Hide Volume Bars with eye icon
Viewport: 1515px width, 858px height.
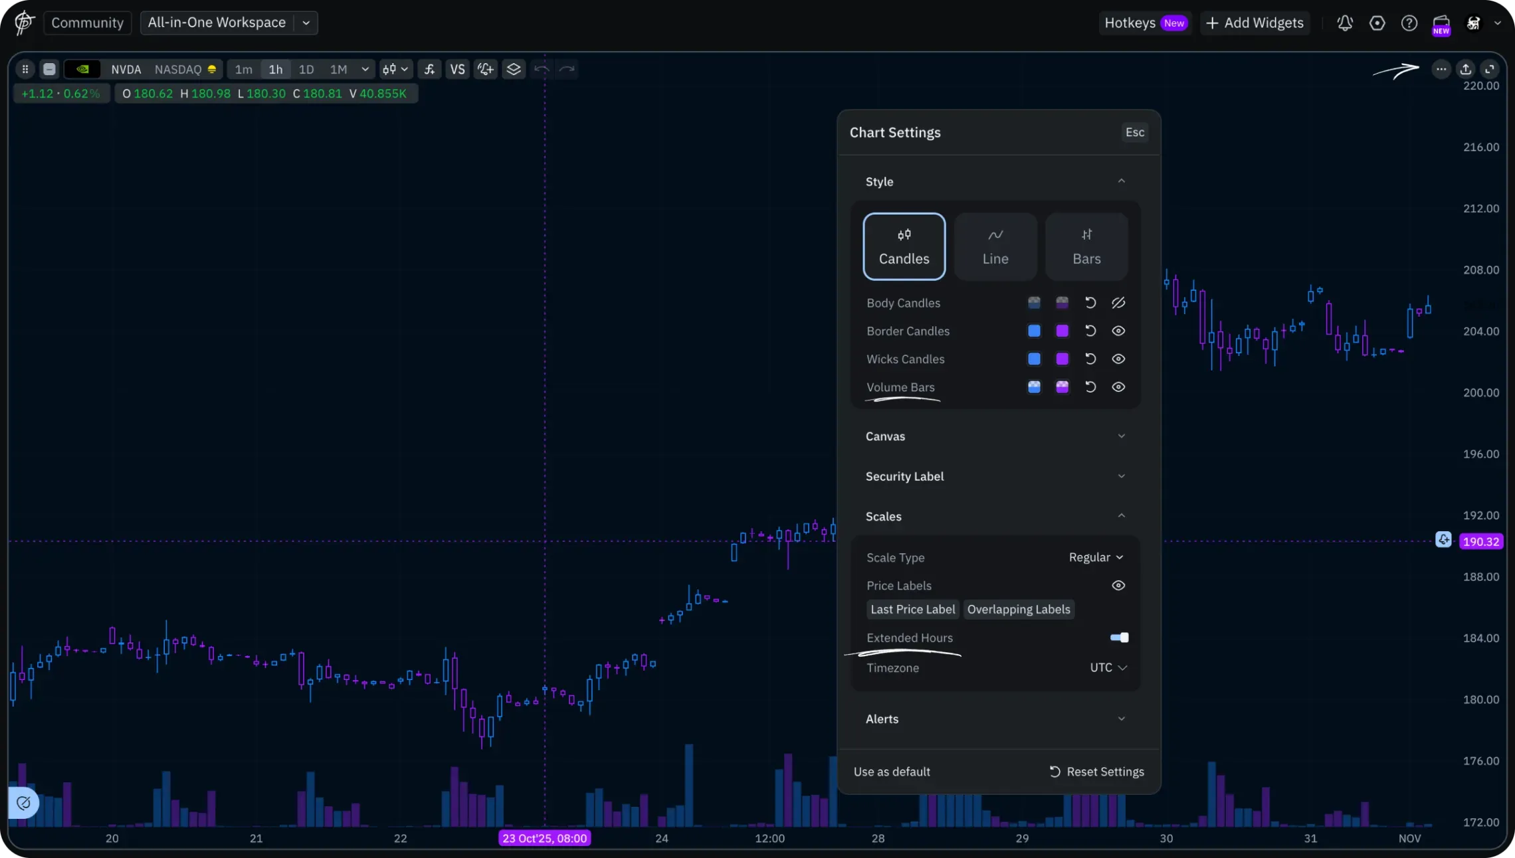point(1118,387)
